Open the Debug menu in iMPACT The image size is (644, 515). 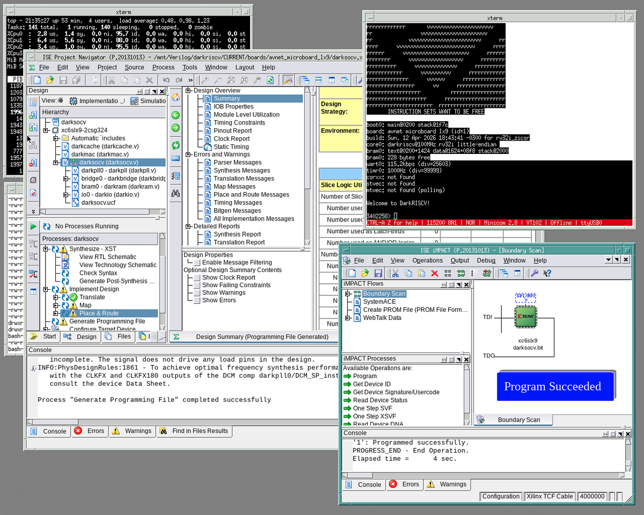point(486,260)
